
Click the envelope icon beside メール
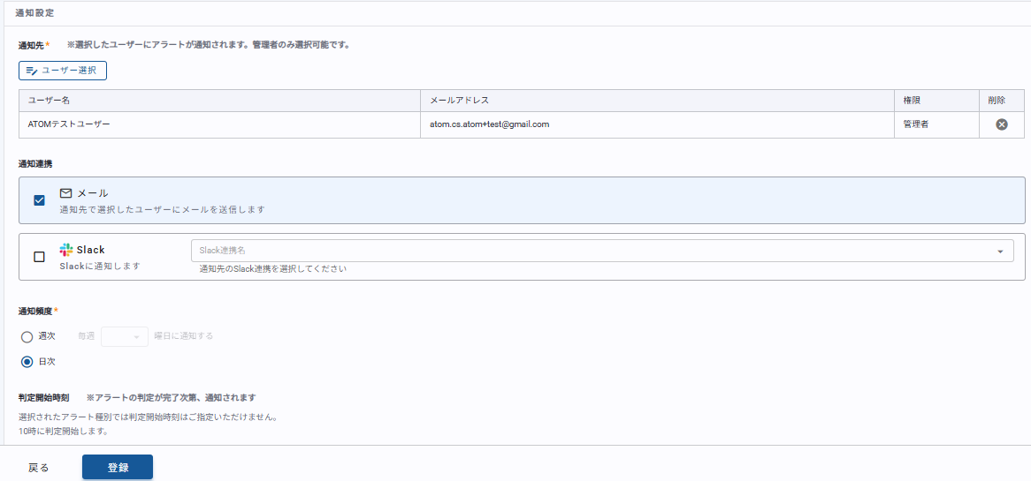pos(66,193)
